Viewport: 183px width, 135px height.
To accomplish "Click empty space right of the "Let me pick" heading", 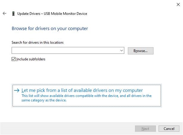I will point(152,90).
